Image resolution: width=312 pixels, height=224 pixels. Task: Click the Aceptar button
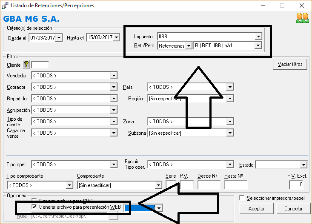pyautogui.click(x=256, y=209)
